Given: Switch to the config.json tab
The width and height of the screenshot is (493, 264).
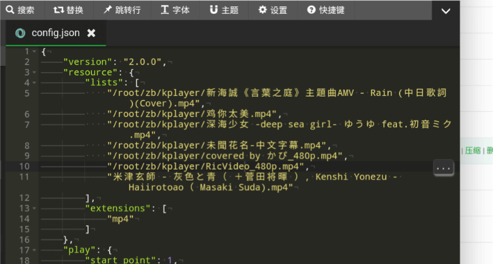Looking at the screenshot, I should (55, 33).
